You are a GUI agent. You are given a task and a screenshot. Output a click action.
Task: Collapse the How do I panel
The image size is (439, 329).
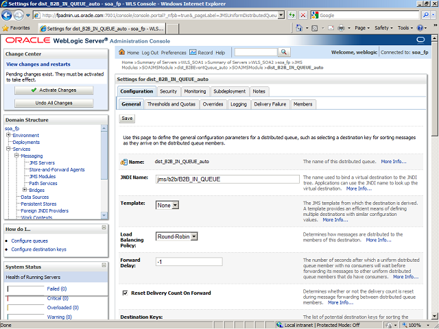click(x=104, y=228)
